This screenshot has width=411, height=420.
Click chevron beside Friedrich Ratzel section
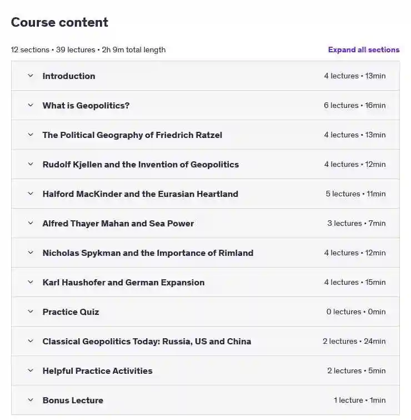[x=31, y=135]
